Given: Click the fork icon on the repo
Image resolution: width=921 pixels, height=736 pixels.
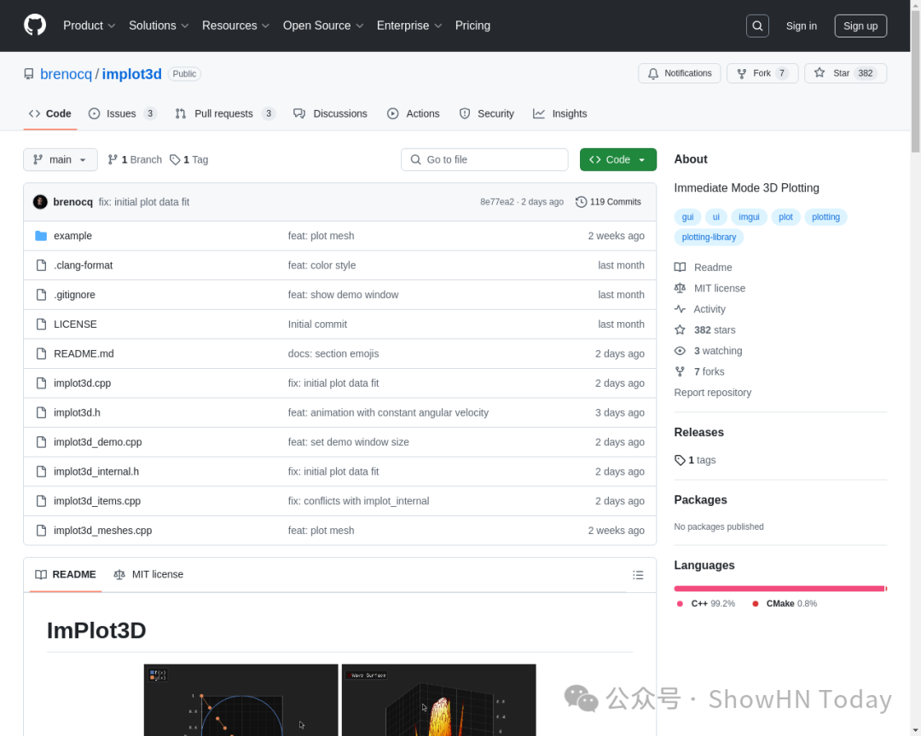Looking at the screenshot, I should 740,73.
